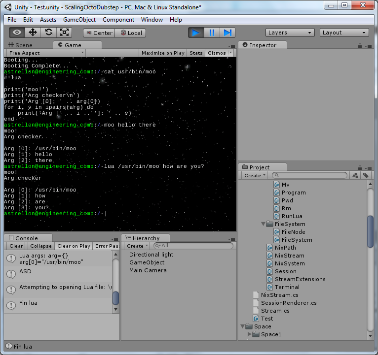Select the NixStream.cs file
This screenshot has width=378, height=355.
[x=276, y=295]
